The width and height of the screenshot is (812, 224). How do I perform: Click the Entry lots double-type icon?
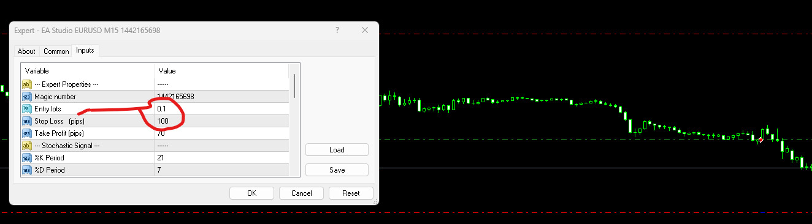tap(26, 109)
